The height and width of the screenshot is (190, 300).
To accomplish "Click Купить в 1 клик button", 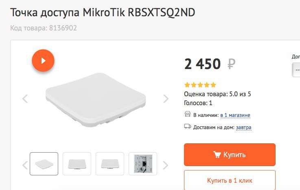I will coord(230,180).
